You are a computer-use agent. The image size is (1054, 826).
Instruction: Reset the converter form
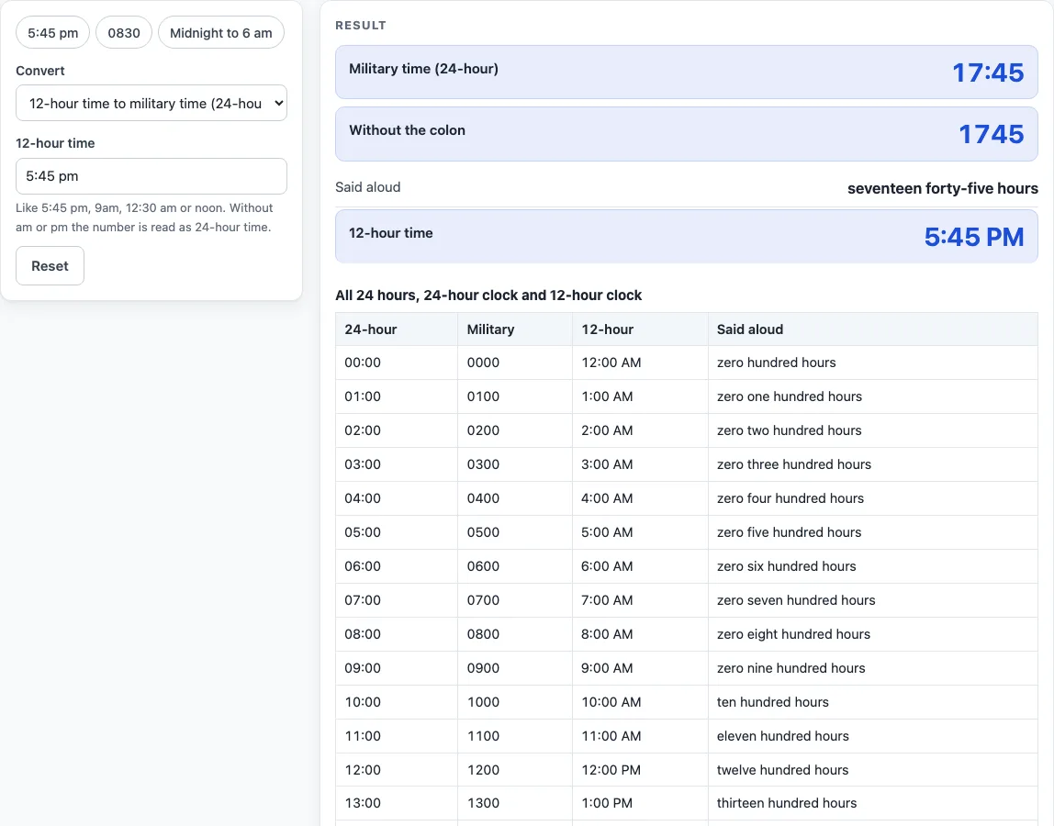pyautogui.click(x=50, y=265)
